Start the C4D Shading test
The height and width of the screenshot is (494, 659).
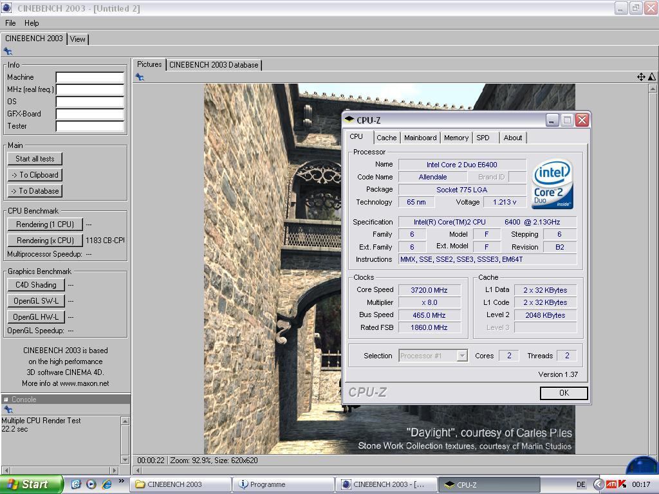pos(36,285)
